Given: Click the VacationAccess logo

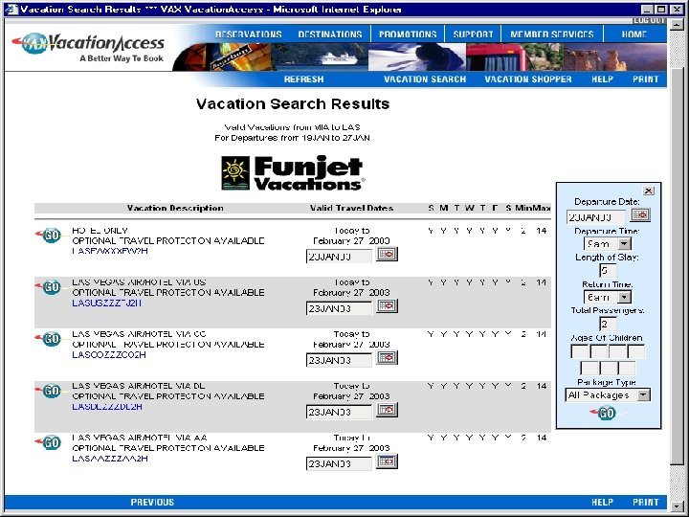Looking at the screenshot, I should [88, 48].
